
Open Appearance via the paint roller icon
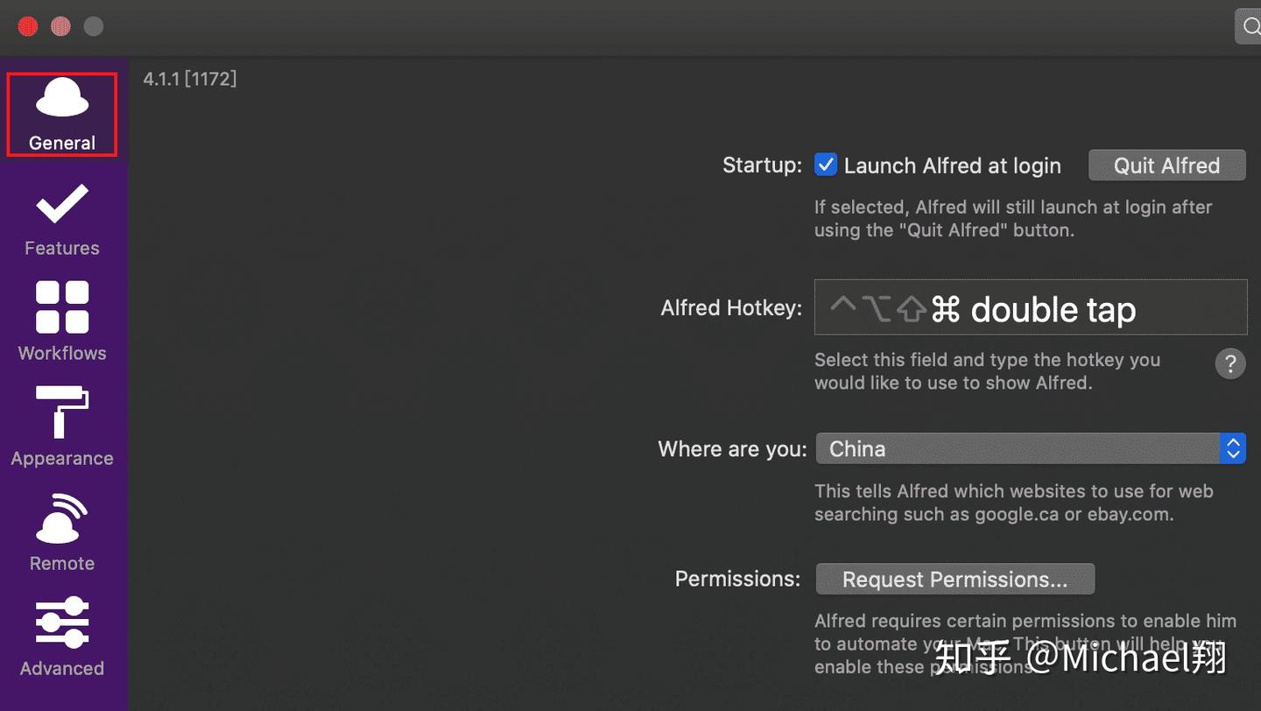coord(62,412)
